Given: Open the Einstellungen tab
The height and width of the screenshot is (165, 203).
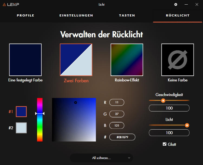Looking at the screenshot, I should 76,15.
